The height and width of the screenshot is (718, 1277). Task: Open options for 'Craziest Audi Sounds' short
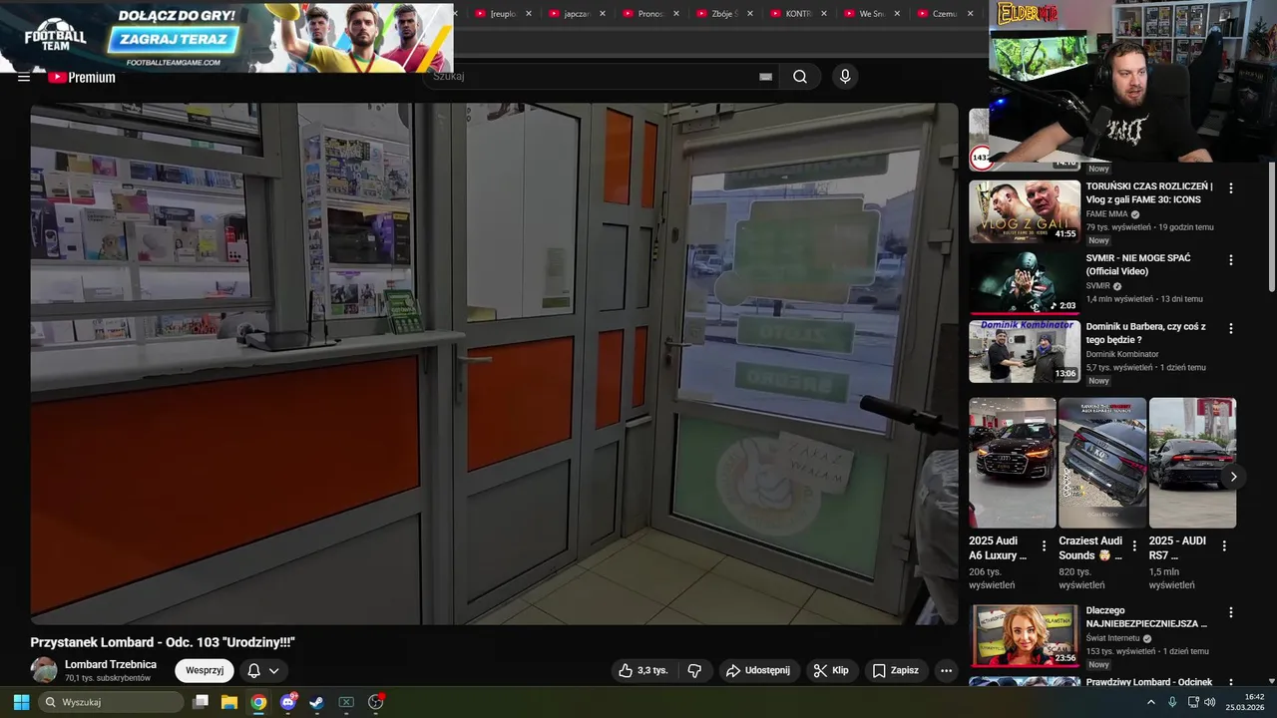pyautogui.click(x=1134, y=545)
